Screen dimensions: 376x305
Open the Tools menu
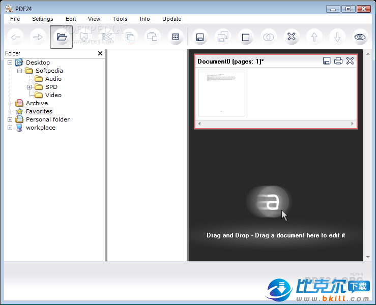click(x=120, y=19)
